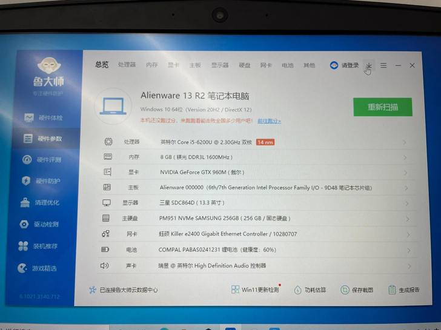Click 已连接鲁大师云数据中心 status
This screenshot has width=441, height=330.
pyautogui.click(x=128, y=290)
